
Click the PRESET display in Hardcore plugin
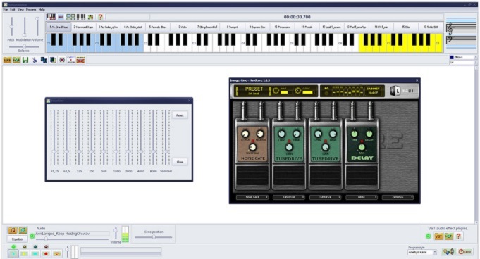[x=254, y=91]
